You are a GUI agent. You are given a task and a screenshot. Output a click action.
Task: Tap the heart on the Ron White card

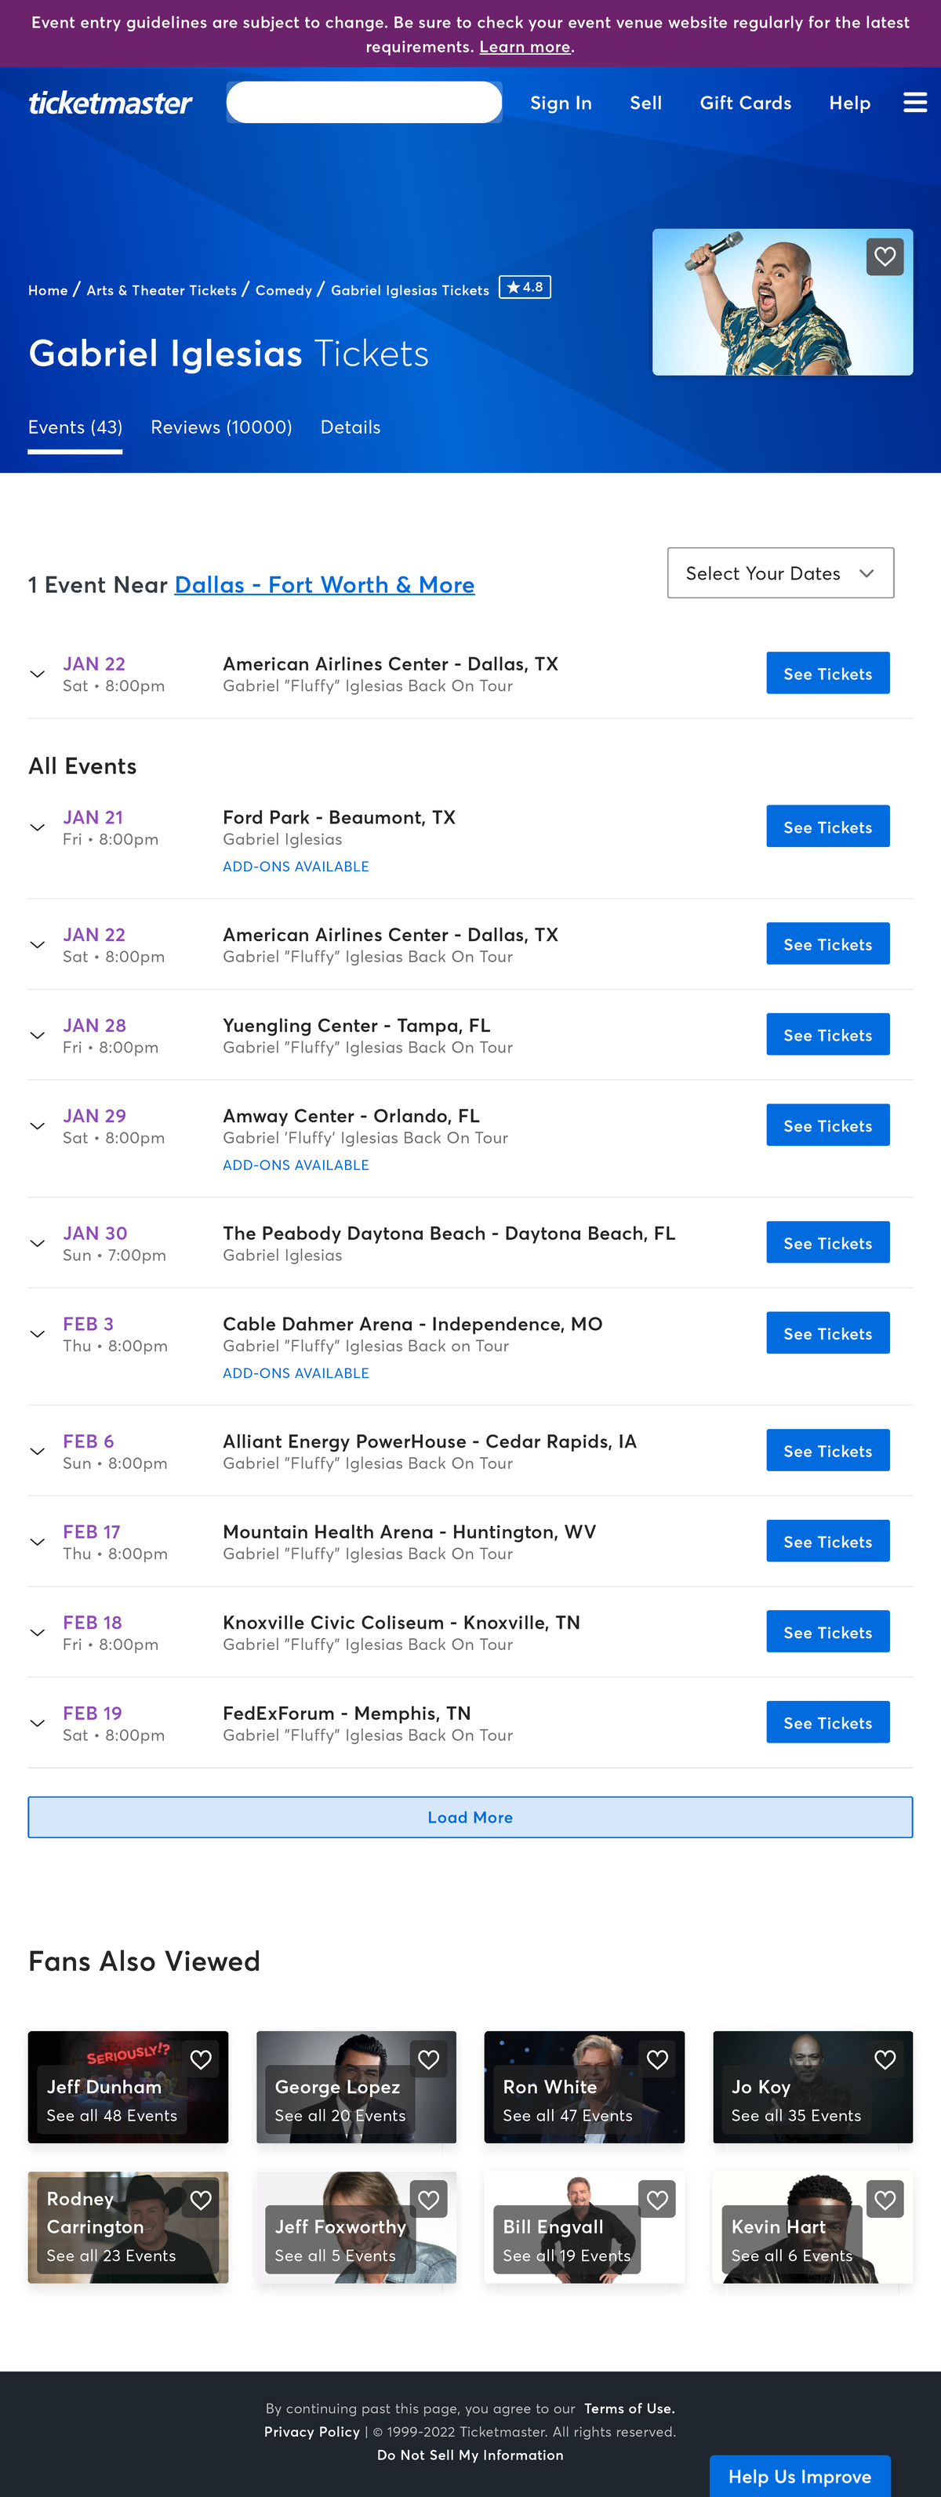click(657, 2059)
